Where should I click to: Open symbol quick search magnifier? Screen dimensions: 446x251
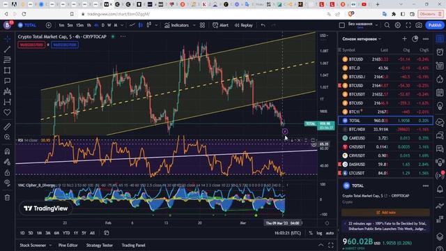387,25
